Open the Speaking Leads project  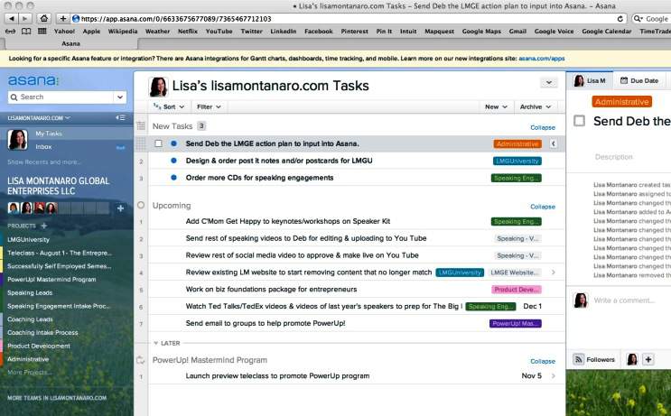pyautogui.click(x=30, y=293)
